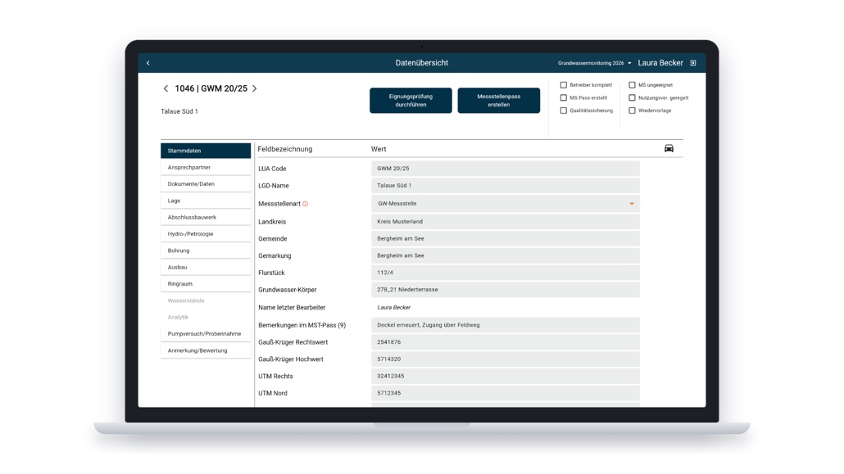Select the UTM Nord input field
The width and height of the screenshot is (844, 474).
(x=506, y=393)
